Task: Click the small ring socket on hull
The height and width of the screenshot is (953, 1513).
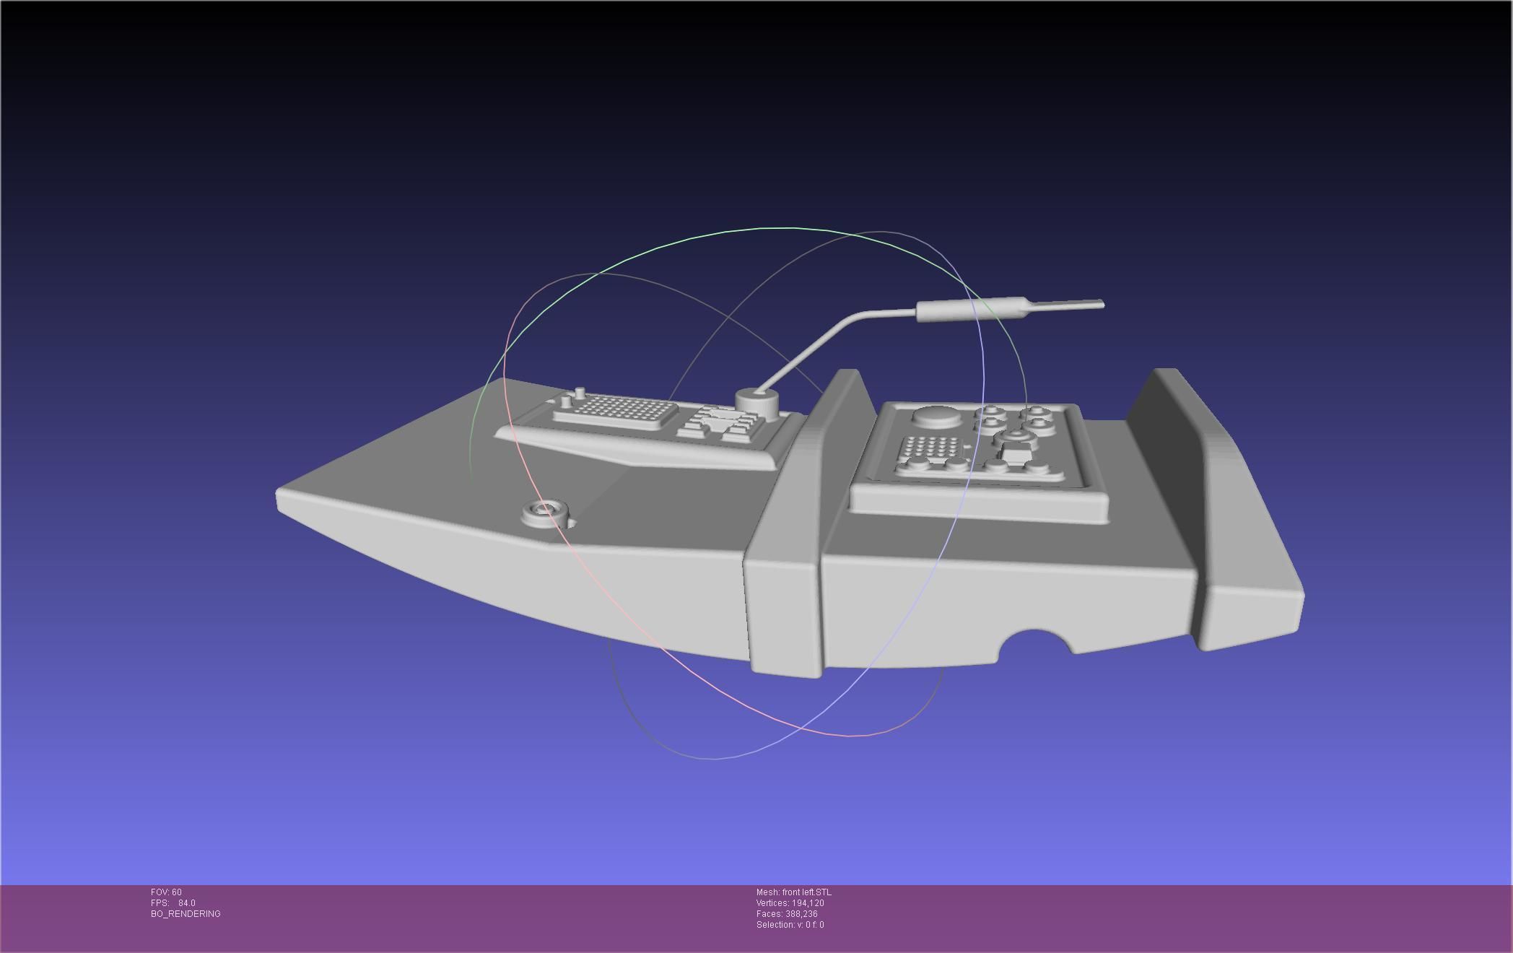Action: [x=544, y=513]
